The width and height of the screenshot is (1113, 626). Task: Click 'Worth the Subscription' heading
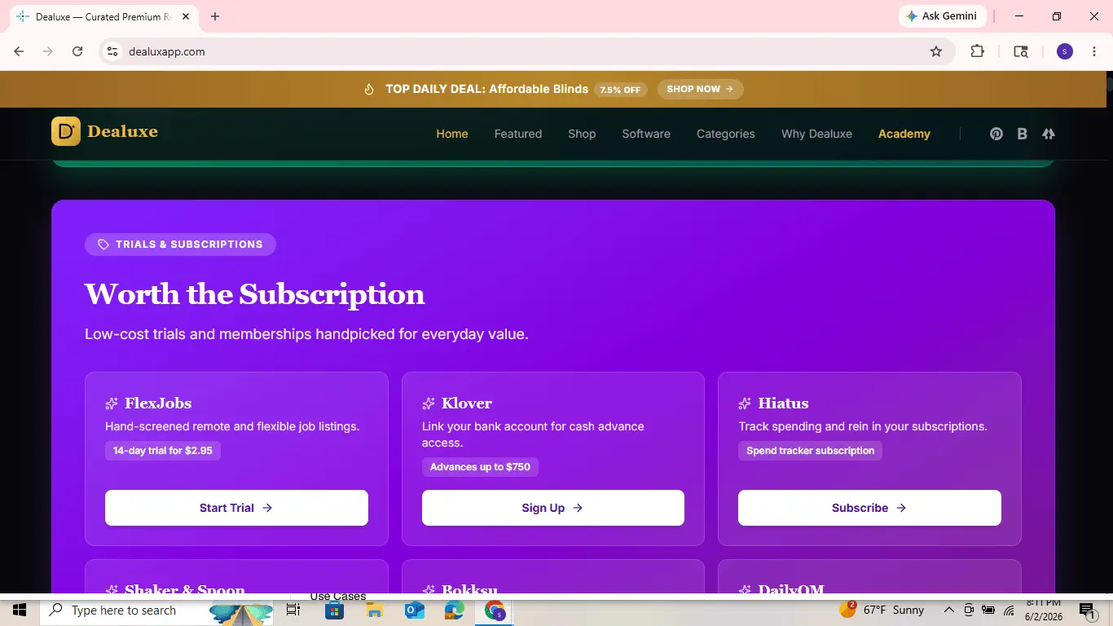pos(255,294)
